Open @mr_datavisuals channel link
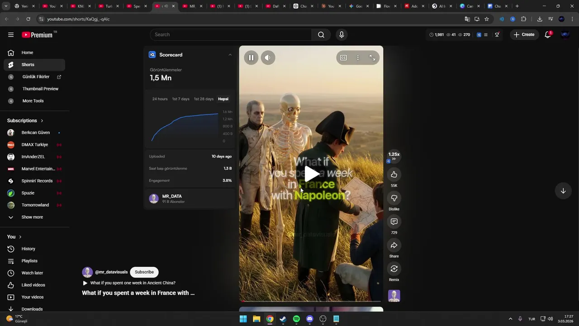Viewport: 579px width, 326px height. click(111, 272)
